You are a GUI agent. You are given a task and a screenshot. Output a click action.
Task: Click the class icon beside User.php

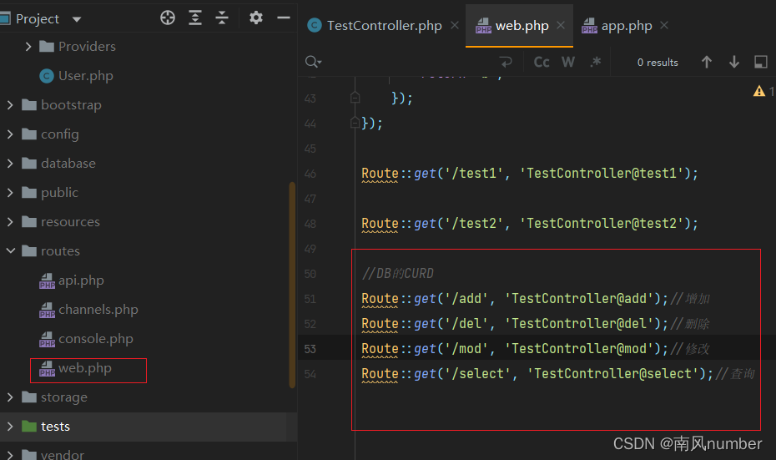[47, 76]
